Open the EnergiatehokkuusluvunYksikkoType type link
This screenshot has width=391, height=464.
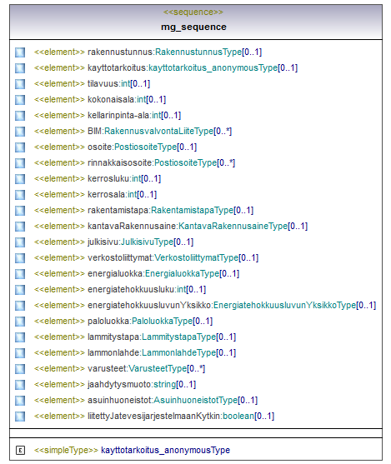coord(284,306)
